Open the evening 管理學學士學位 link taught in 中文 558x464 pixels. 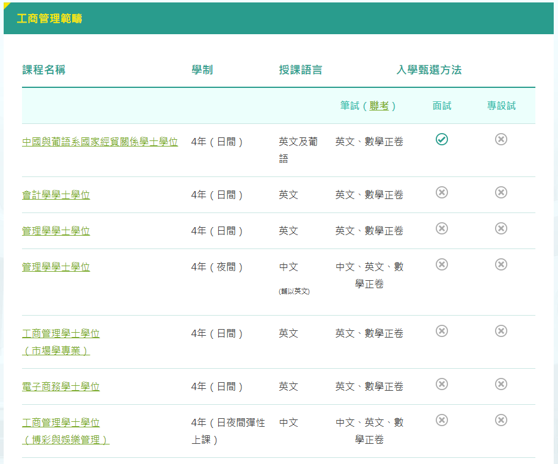[x=56, y=267]
